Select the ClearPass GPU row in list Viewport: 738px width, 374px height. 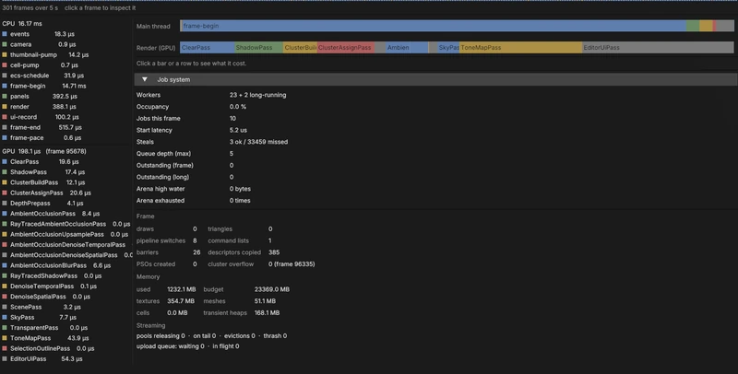pos(41,161)
